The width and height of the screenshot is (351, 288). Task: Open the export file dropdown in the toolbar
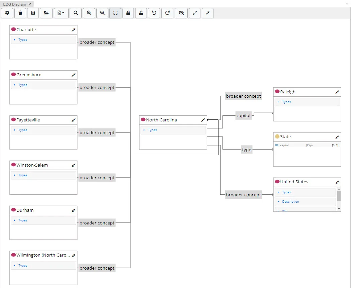tap(61, 13)
